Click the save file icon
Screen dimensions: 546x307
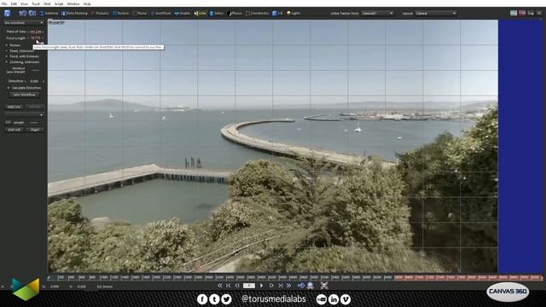pyautogui.click(x=7, y=14)
